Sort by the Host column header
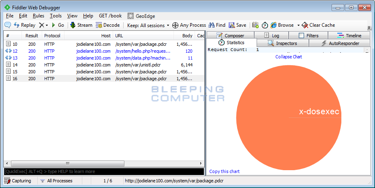The width and height of the screenshot is (375, 188). pyautogui.click(x=88, y=36)
